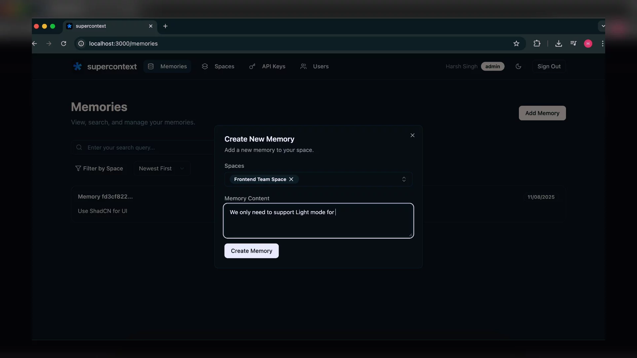Reload the page
Screen dimensions: 637x358
[64, 44]
